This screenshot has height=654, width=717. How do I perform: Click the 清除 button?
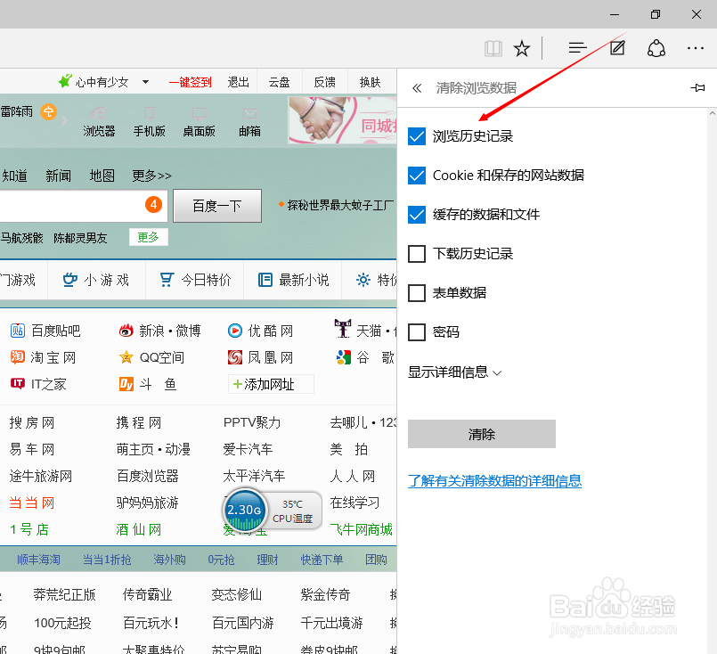(x=482, y=434)
